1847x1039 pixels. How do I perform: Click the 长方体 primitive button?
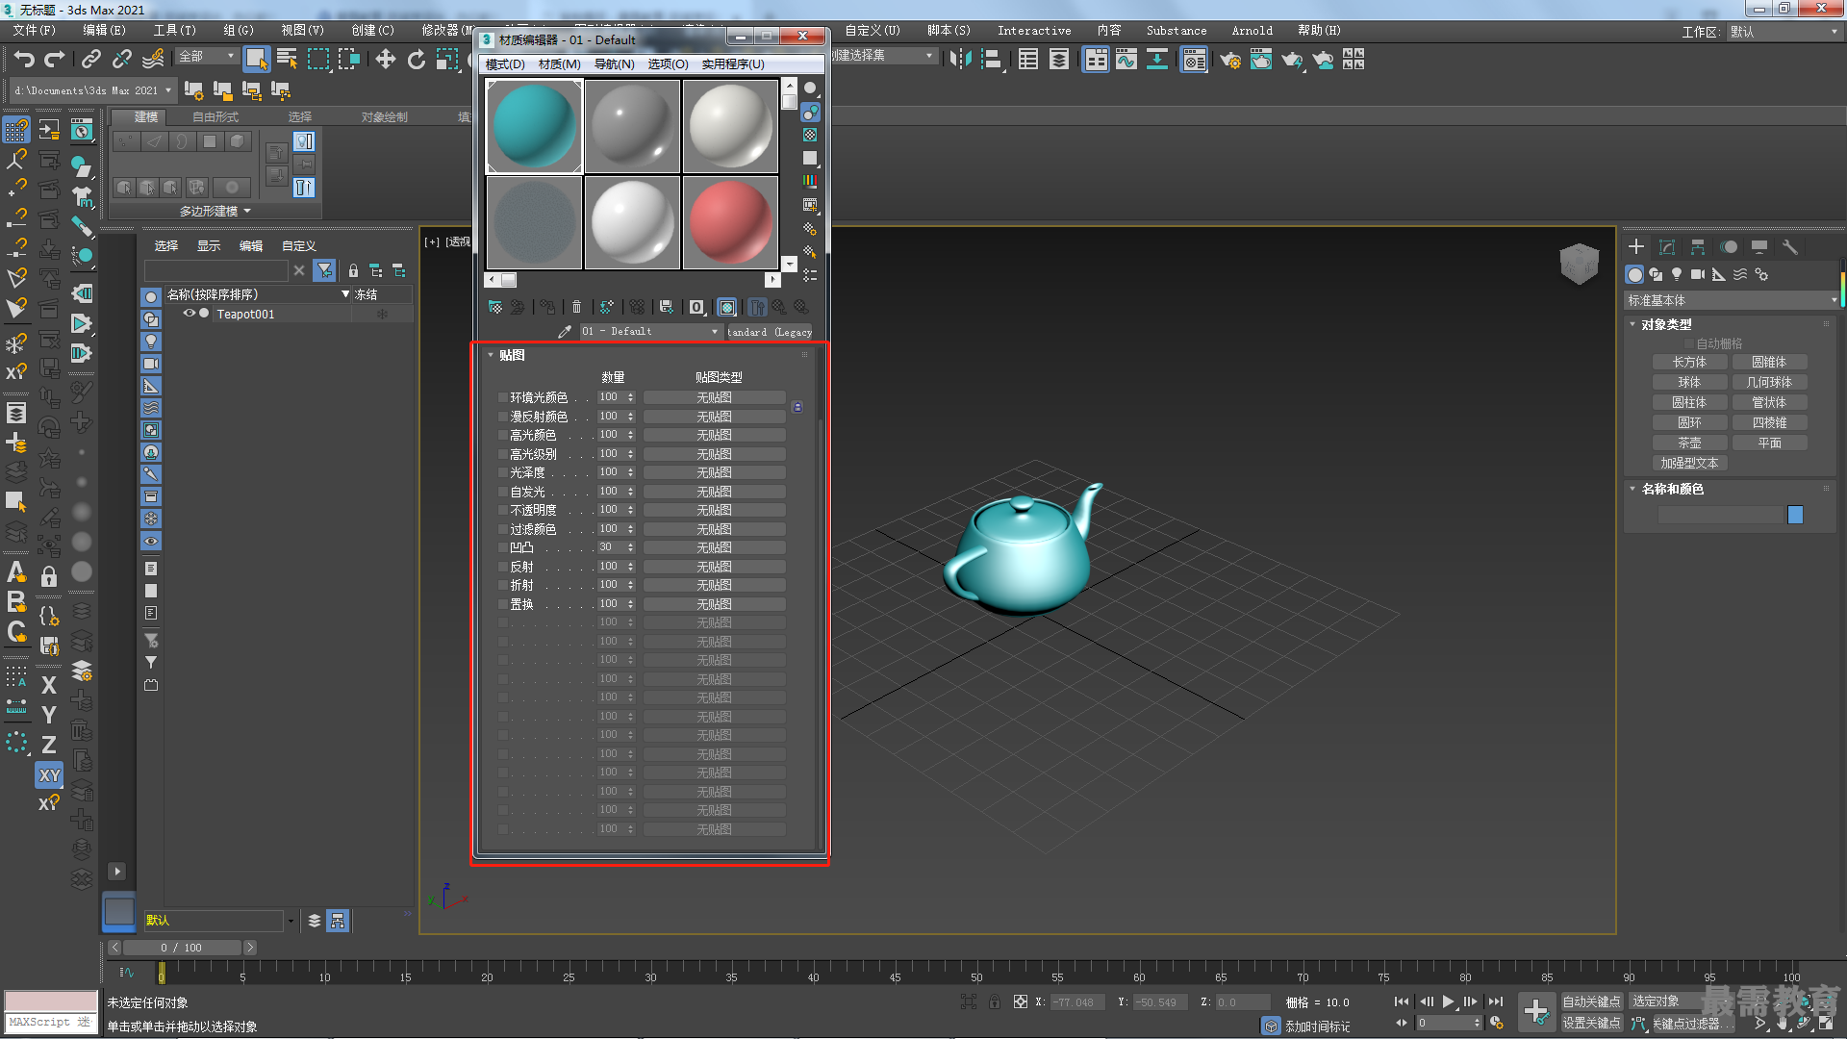tap(1689, 362)
